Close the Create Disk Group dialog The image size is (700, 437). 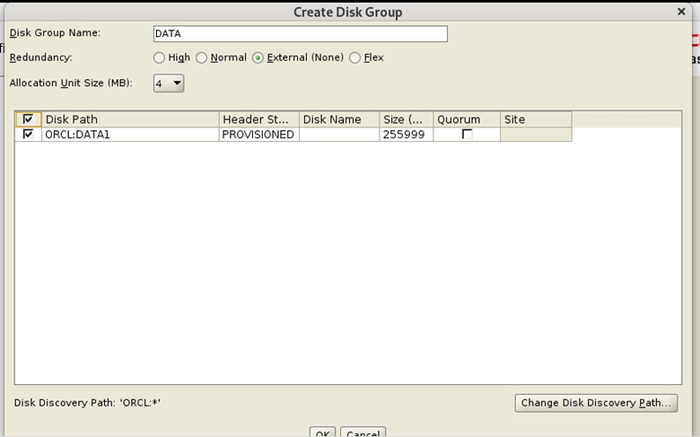681,12
